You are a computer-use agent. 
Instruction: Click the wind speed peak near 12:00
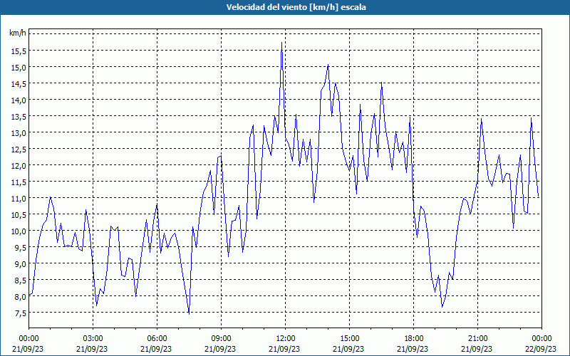pyautogui.click(x=281, y=43)
